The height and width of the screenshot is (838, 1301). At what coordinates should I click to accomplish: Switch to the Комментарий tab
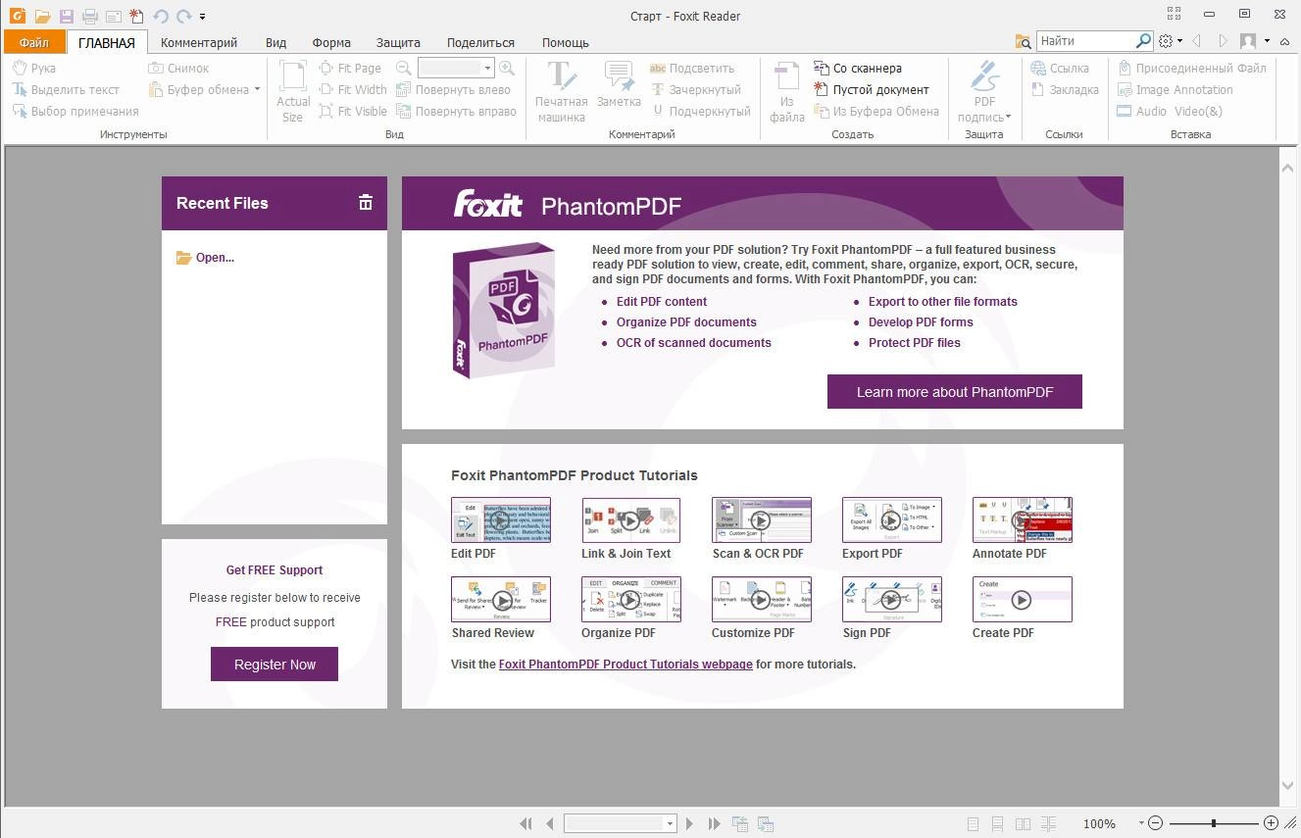(199, 42)
